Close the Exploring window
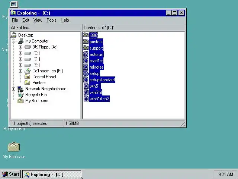 point(181,13)
